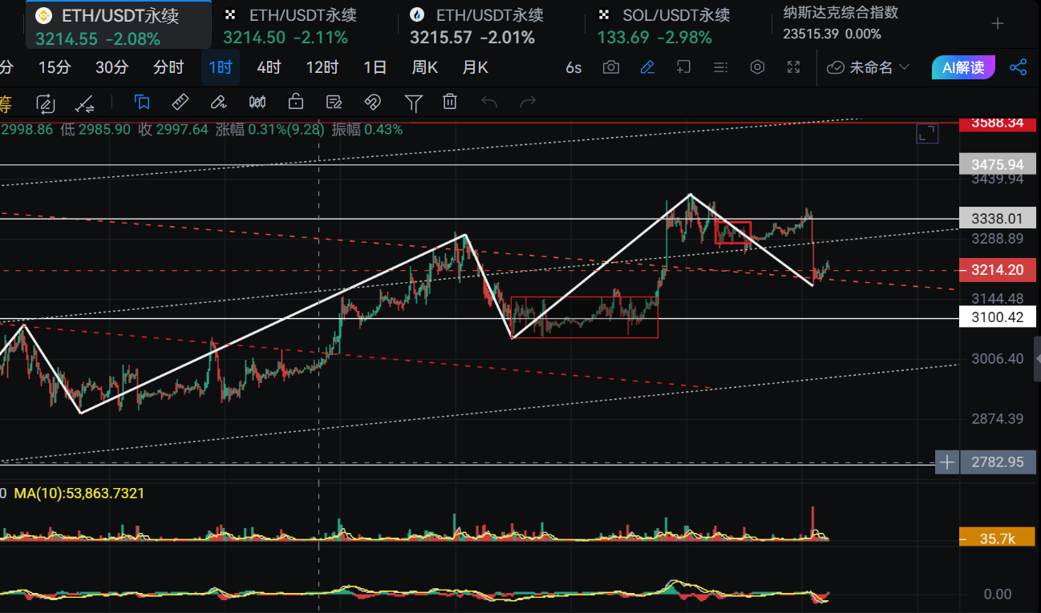Select the ruler measurement tool
Screen dimensions: 1041x613
tap(180, 102)
